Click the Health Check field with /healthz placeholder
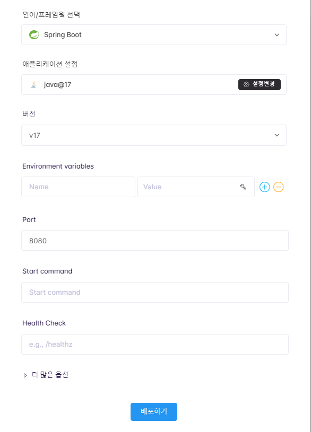Screen dimensions: 311x432 tap(154, 344)
